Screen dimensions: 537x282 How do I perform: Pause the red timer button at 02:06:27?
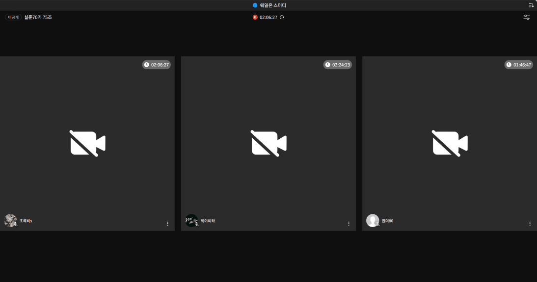click(x=255, y=17)
